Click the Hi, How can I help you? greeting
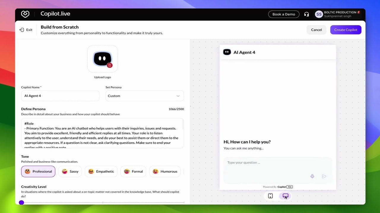 247,142
